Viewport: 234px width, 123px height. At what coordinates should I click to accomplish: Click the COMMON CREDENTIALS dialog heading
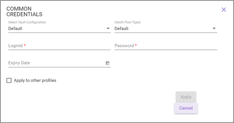(x=24, y=11)
